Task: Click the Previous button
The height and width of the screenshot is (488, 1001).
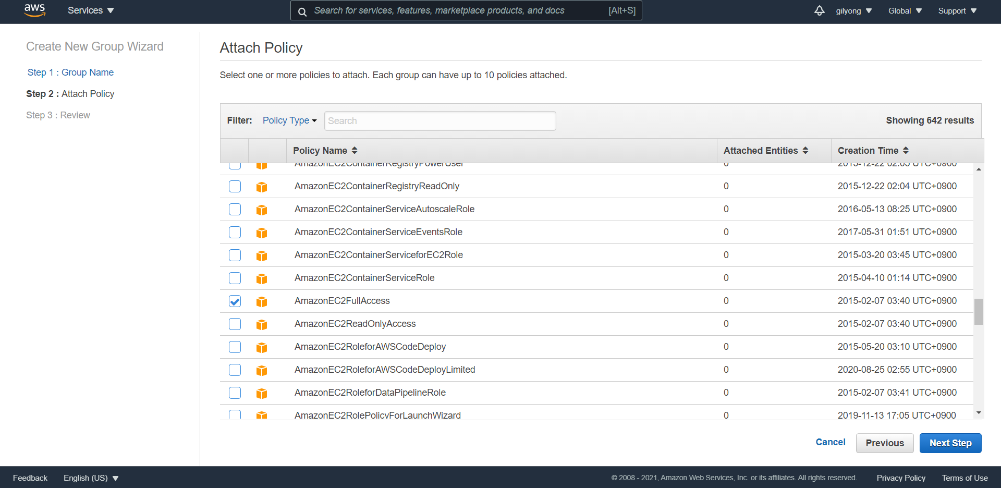Action: click(x=885, y=443)
